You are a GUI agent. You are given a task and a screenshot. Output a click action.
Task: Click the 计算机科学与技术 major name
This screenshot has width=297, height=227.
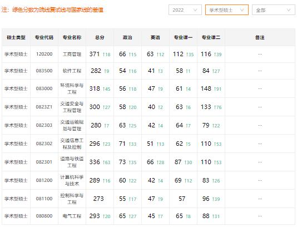72,180
